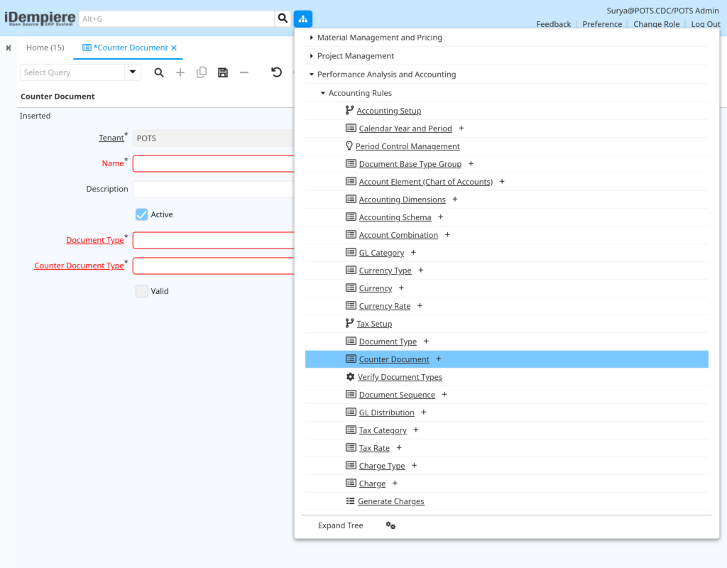This screenshot has width=727, height=568.
Task: Click the plus icon next to Account Element
Action: [x=502, y=182]
